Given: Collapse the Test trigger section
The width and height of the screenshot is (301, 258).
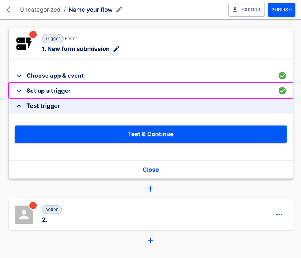Looking at the screenshot, I should pos(151,106).
